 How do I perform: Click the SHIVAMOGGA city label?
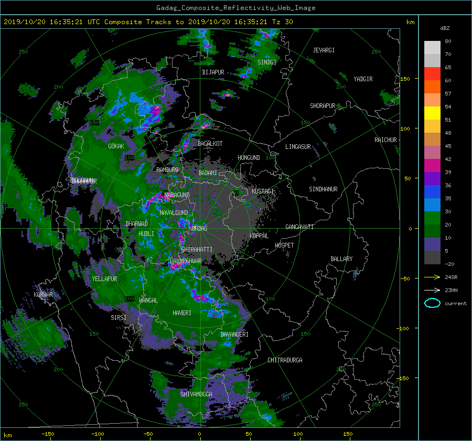point(196,394)
